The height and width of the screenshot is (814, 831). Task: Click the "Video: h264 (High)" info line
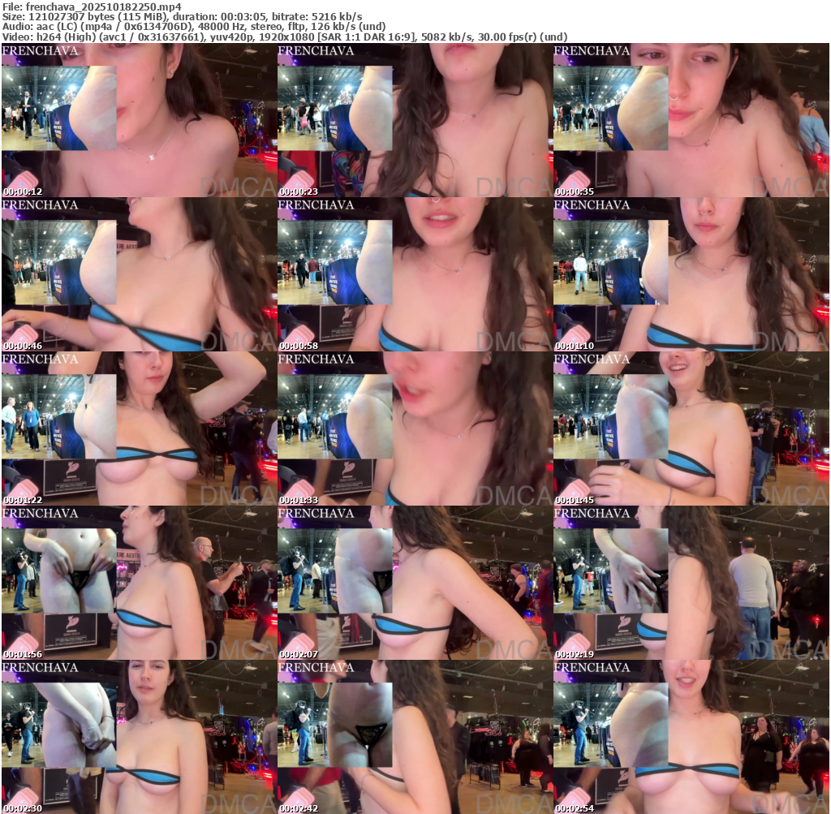(x=285, y=37)
